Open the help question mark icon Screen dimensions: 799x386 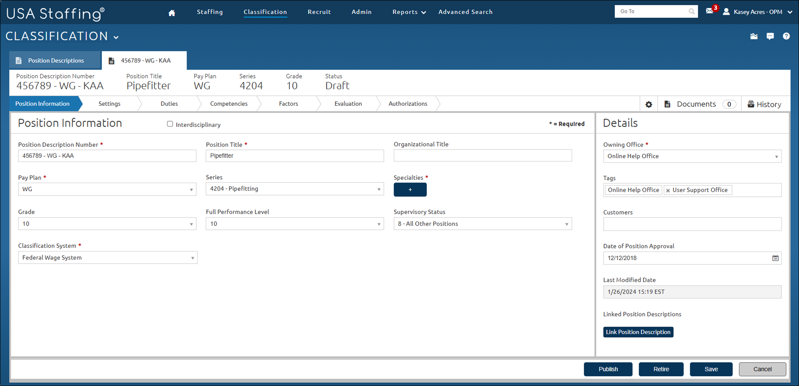coord(786,36)
